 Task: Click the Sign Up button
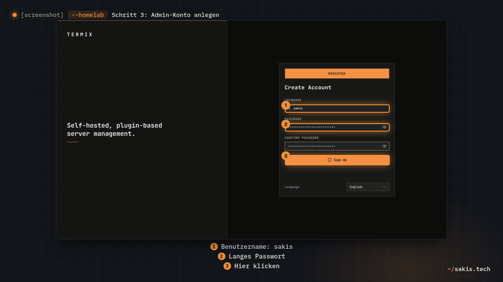coord(337,160)
